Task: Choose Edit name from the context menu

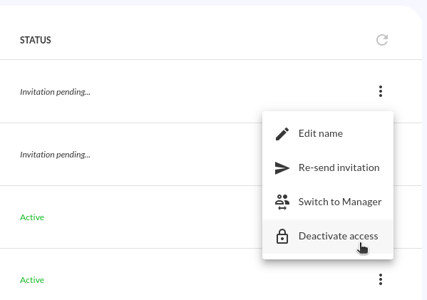Action: coord(328,134)
